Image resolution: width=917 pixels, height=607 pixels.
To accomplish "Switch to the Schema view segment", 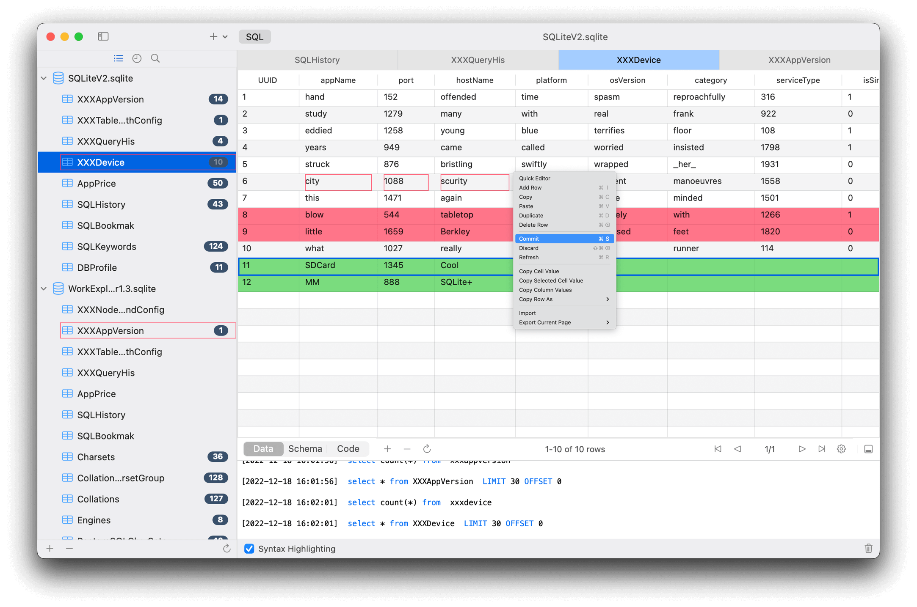I will coord(305,448).
